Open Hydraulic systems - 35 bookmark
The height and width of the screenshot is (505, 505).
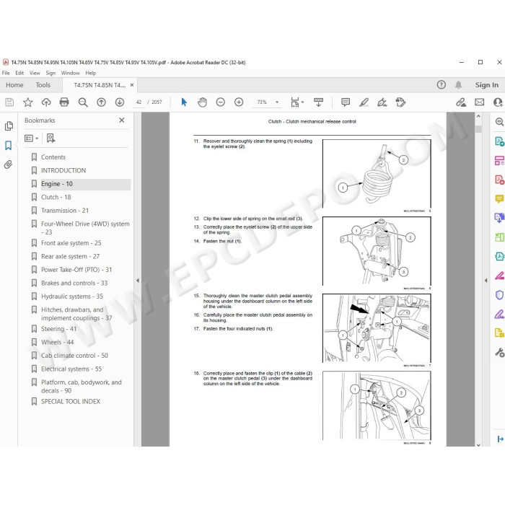pos(72,297)
